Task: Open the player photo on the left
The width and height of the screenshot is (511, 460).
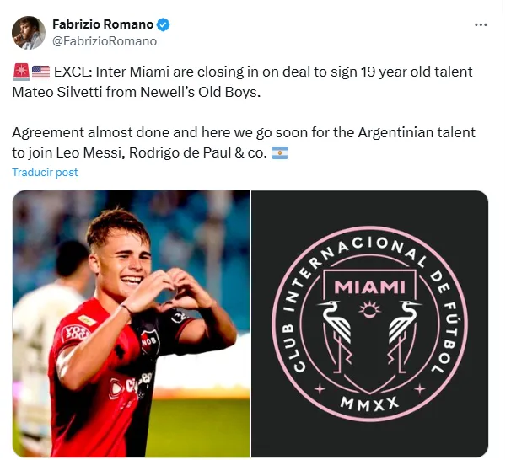Action: coord(131,324)
